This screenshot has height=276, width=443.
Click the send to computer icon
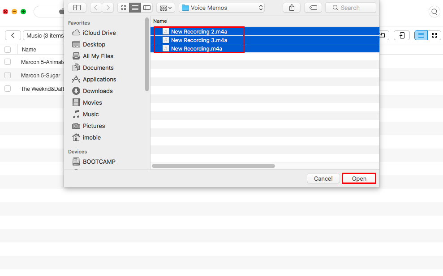click(x=384, y=35)
